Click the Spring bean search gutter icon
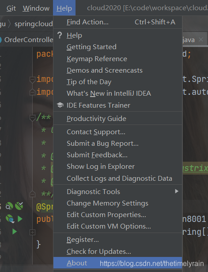 click(9, 206)
